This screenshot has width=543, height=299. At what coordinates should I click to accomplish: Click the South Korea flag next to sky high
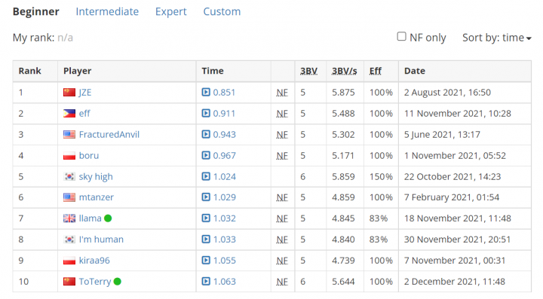69,177
